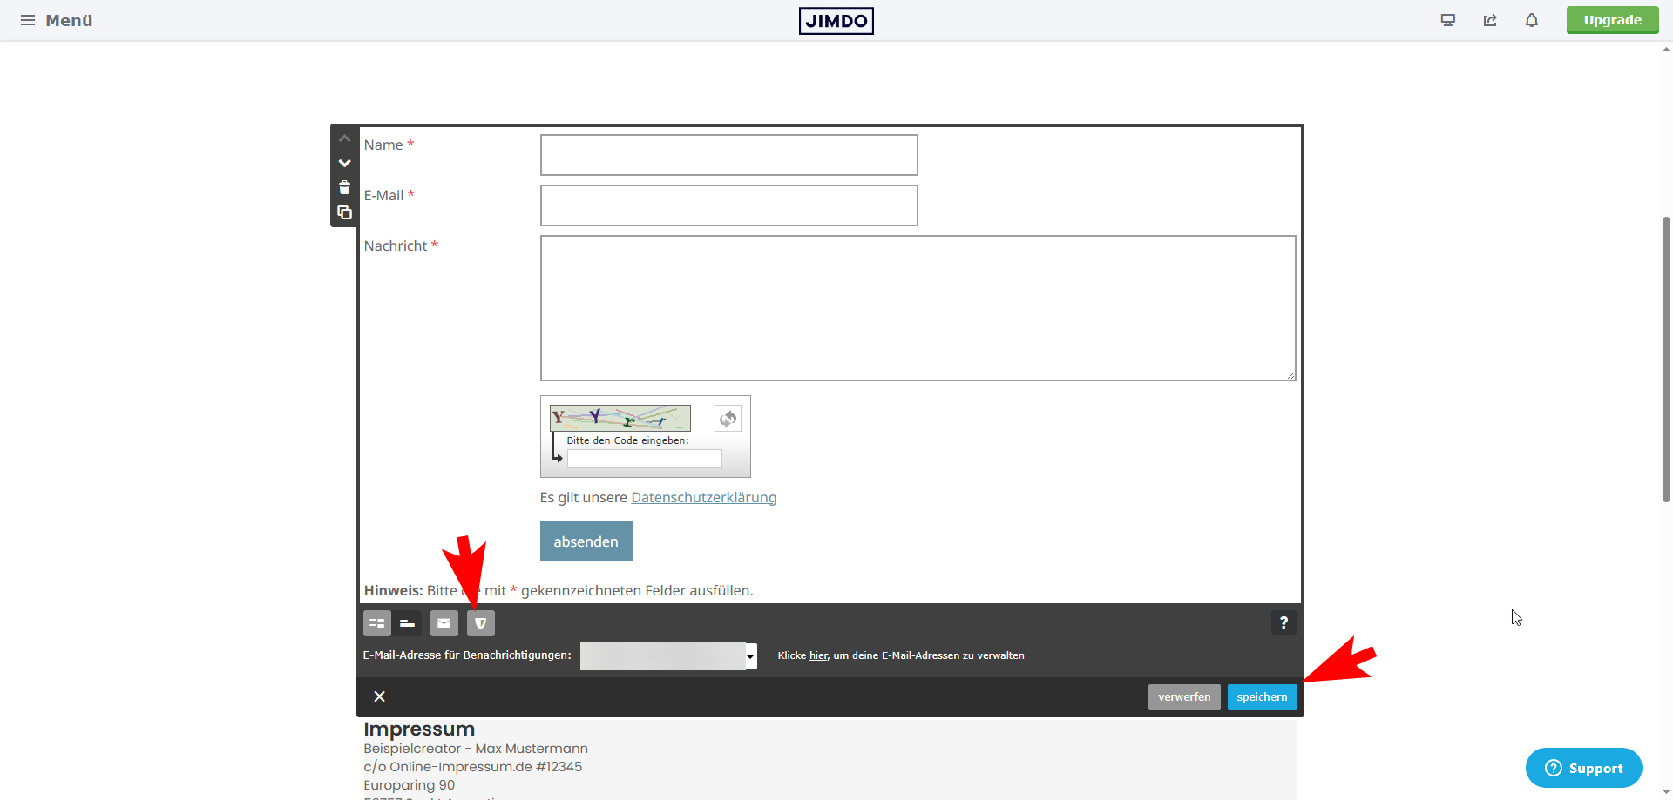1673x800 pixels.
Task: Click into the Nachricht text area
Action: [x=918, y=308]
